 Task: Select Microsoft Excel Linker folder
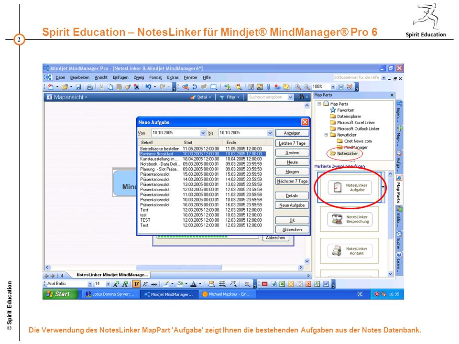(352, 123)
